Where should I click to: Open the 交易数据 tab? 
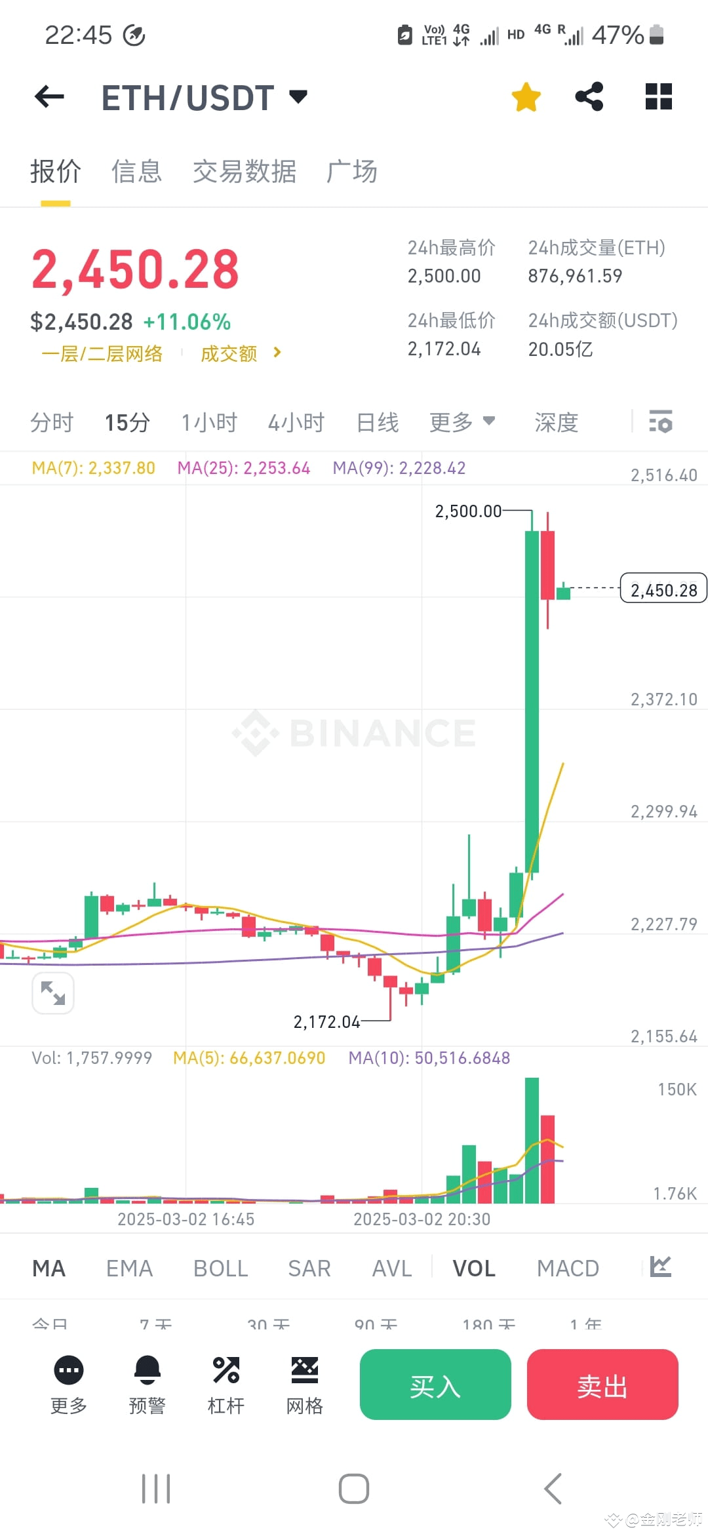coord(243,171)
